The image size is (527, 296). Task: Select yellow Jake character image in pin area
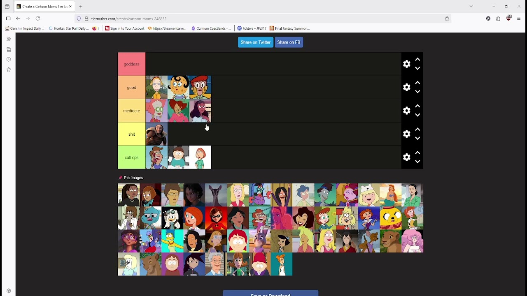[x=390, y=218]
